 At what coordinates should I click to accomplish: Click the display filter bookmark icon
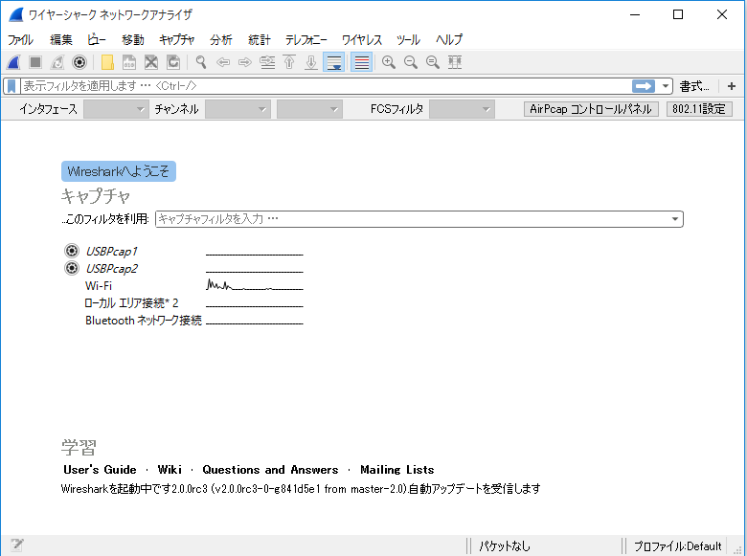pyautogui.click(x=11, y=86)
